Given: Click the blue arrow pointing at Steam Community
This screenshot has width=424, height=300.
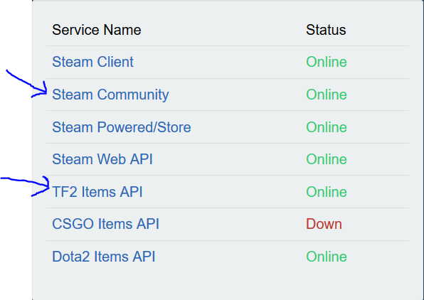Looking at the screenshot, I should tap(27, 83).
